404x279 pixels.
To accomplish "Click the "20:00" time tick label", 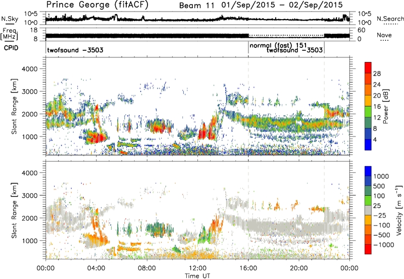I will pos(298,268).
